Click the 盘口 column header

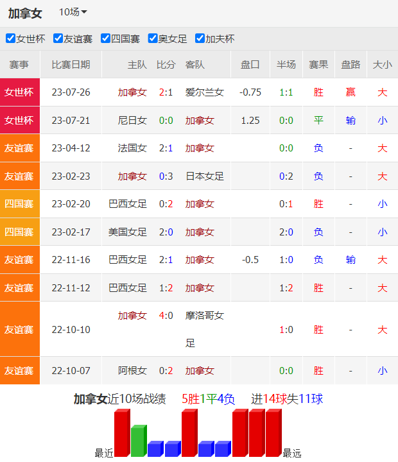(250, 65)
